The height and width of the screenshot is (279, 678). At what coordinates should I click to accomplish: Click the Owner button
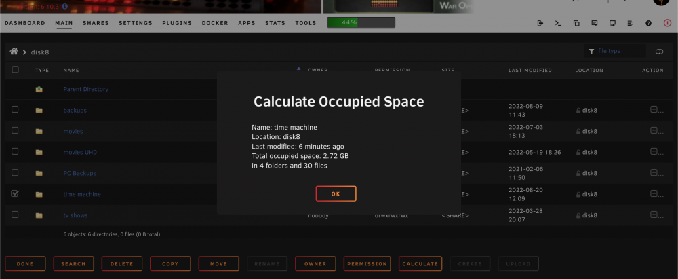(316, 264)
